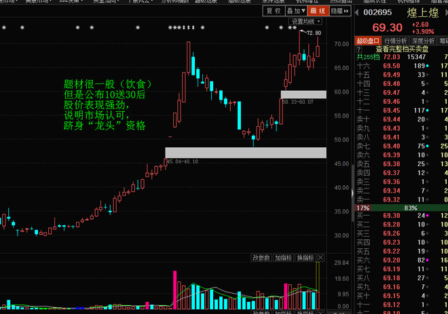Screen dimensions: 448x314
Task: Click the 加指标 button on volume panel
Action: point(283,258)
